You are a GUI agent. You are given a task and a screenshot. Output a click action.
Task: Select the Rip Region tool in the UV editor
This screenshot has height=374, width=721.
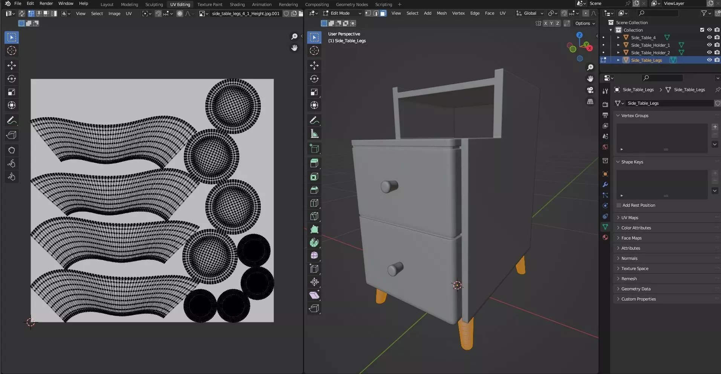point(12,135)
